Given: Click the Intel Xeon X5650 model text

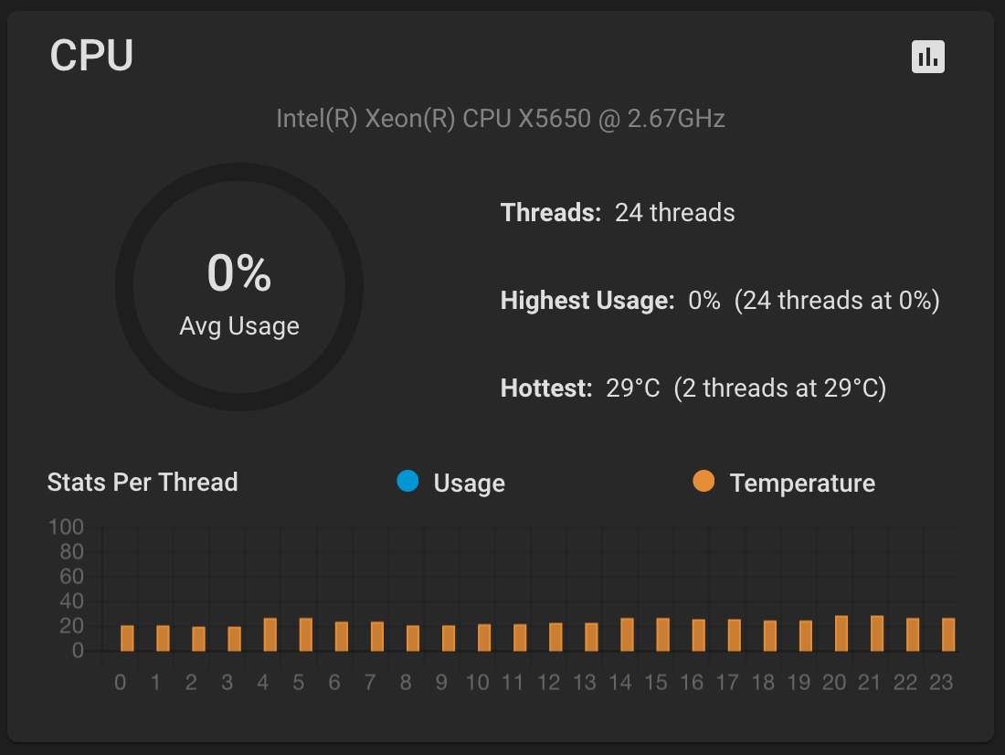Looking at the screenshot, I should 501,119.
